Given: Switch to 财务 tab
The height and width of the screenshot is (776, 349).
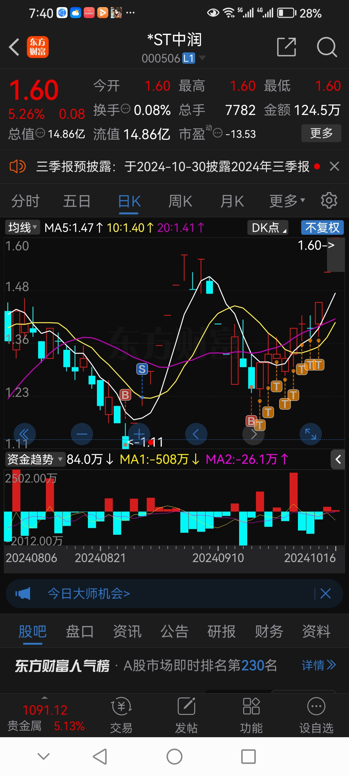Looking at the screenshot, I should (269, 631).
